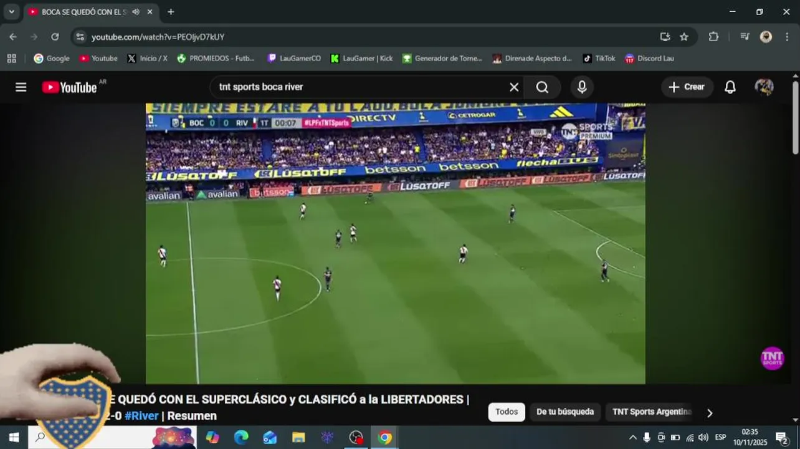Switch to OBS Studio on taskbar
Image resolution: width=800 pixels, height=449 pixels.
[x=356, y=438]
